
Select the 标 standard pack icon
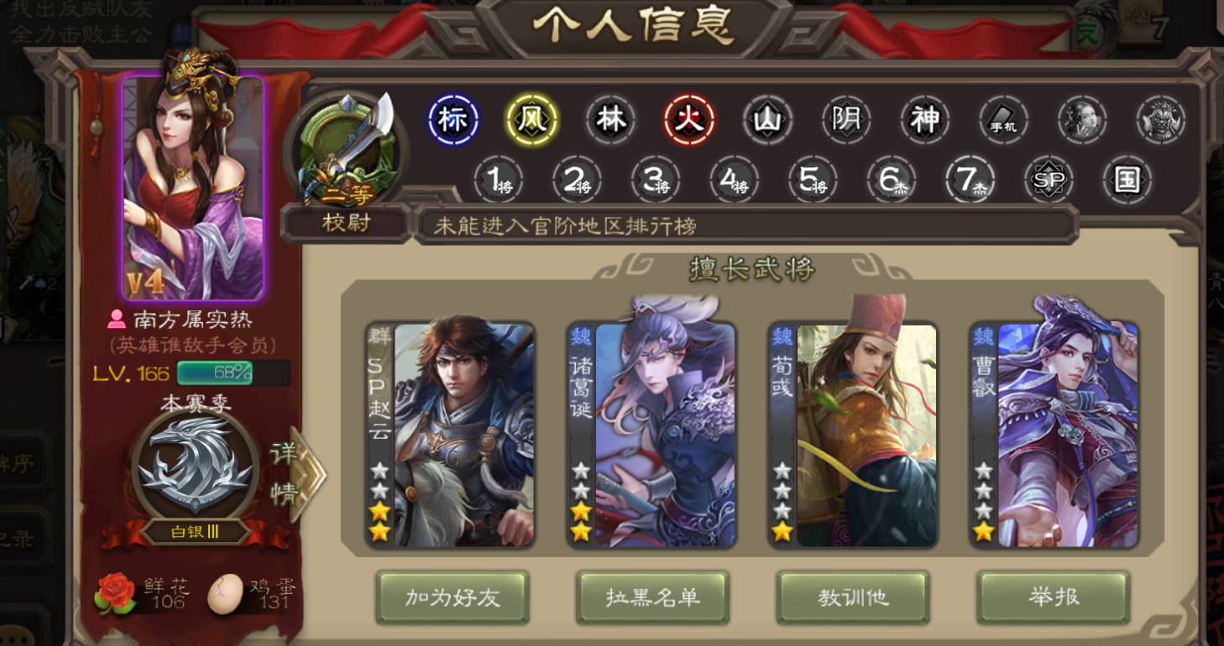(453, 120)
